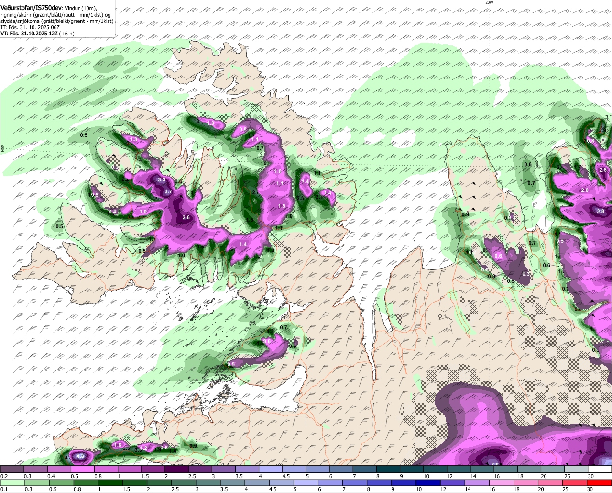Click the 0.1 label in rain legend
The width and height of the screenshot is (612, 493).
click(4, 489)
